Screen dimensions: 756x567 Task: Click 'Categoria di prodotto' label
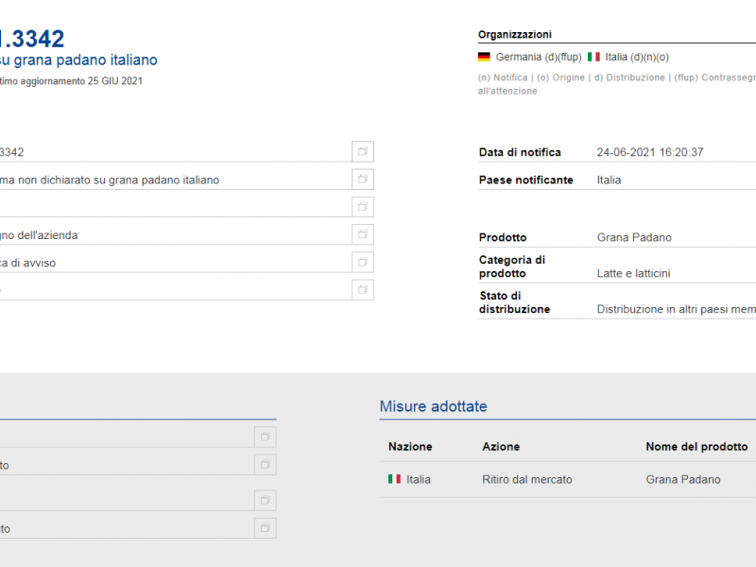pyautogui.click(x=512, y=266)
